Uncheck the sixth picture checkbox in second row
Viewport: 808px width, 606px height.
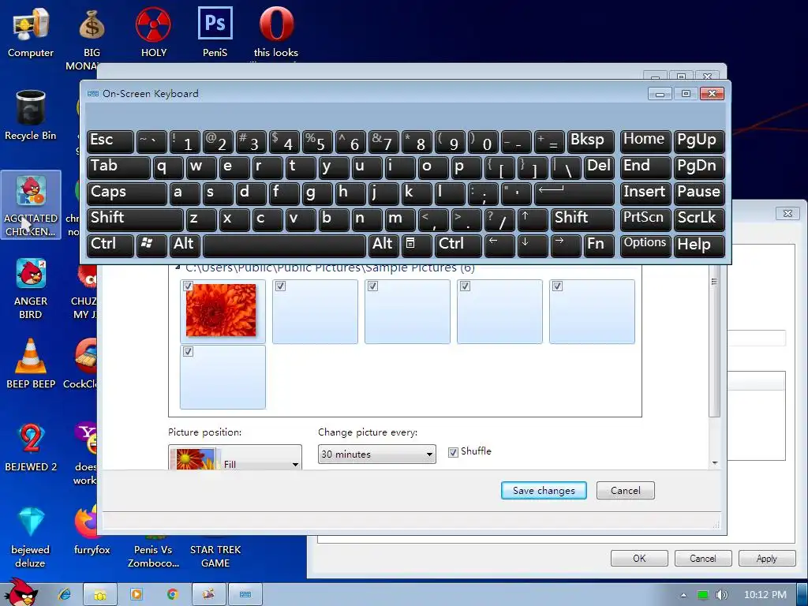(x=188, y=351)
